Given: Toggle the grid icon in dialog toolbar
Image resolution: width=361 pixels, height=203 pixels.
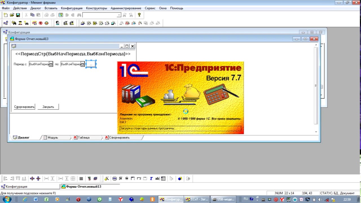Looking at the screenshot, I should pos(81,178).
